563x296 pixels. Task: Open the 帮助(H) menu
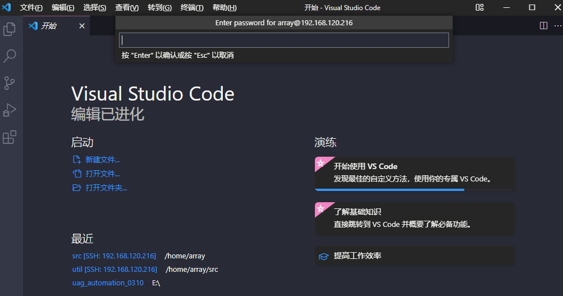[225, 7]
